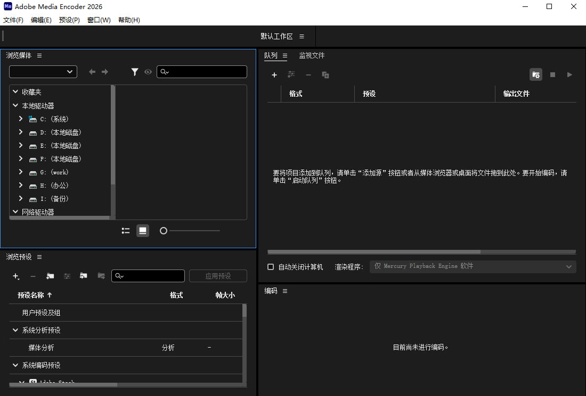
Task: Click the filter funnel icon in media browser
Action: pyautogui.click(x=135, y=72)
